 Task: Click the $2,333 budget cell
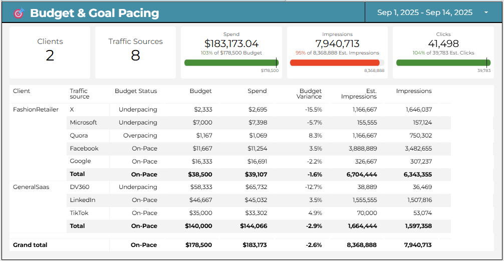point(203,109)
